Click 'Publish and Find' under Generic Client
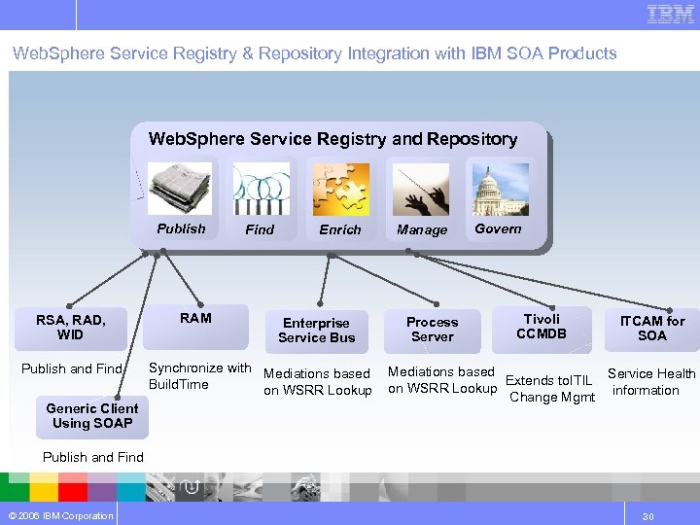 tap(93, 457)
